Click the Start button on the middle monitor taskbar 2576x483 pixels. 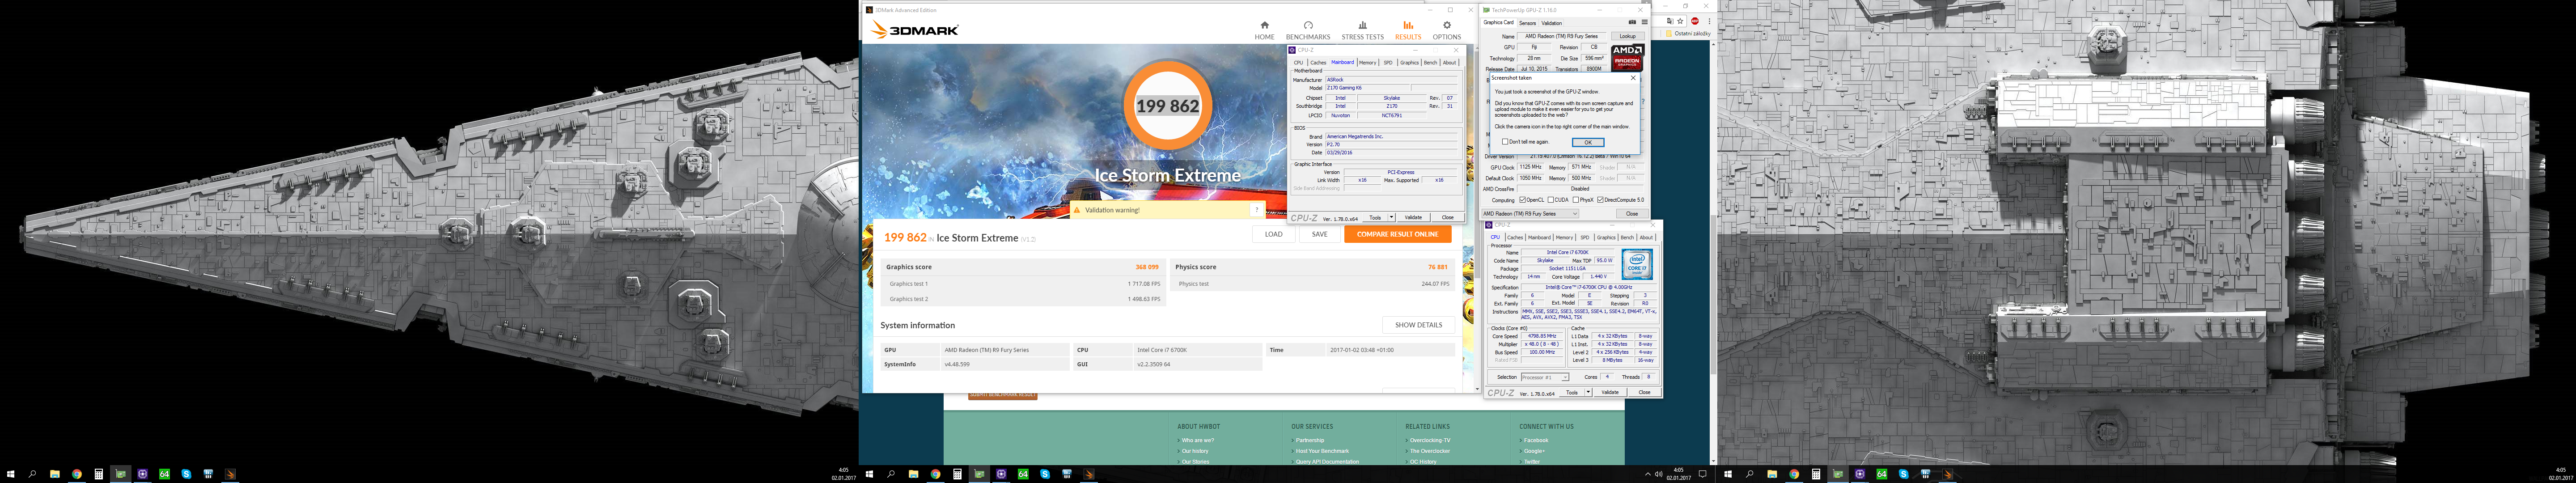click(869, 474)
